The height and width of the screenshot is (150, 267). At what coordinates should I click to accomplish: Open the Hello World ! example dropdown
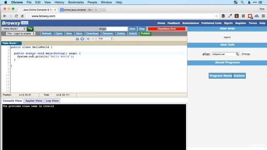(14, 29)
